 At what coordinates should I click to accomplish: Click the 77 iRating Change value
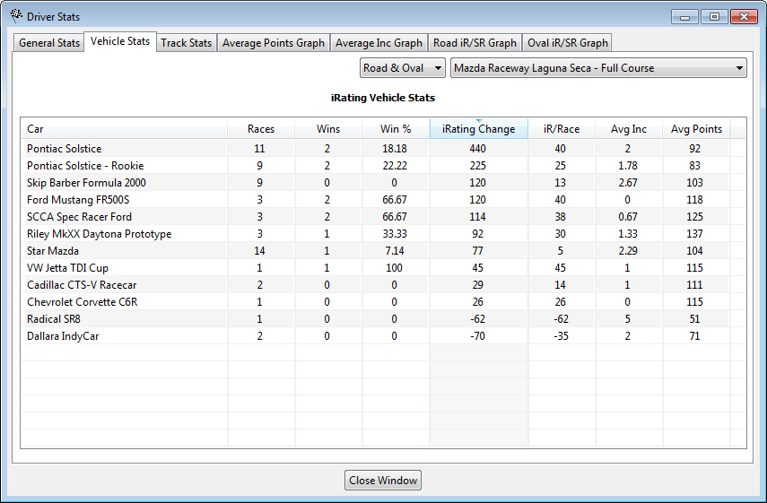coord(477,251)
